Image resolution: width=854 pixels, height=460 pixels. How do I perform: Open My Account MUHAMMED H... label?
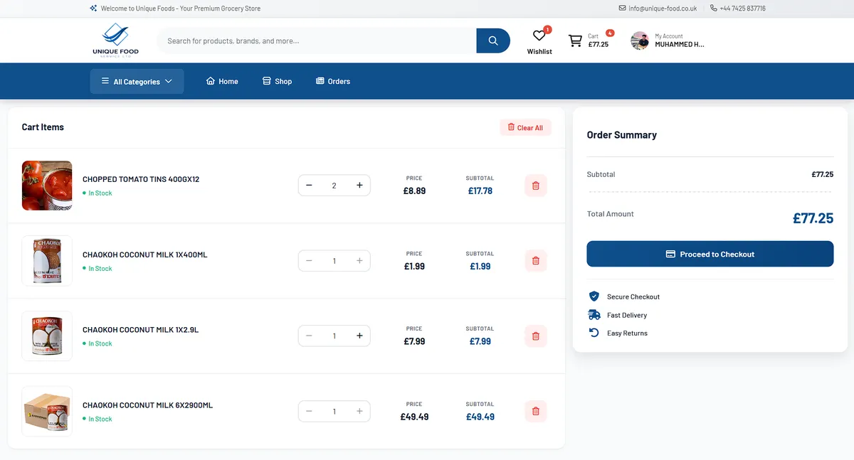pyautogui.click(x=679, y=41)
